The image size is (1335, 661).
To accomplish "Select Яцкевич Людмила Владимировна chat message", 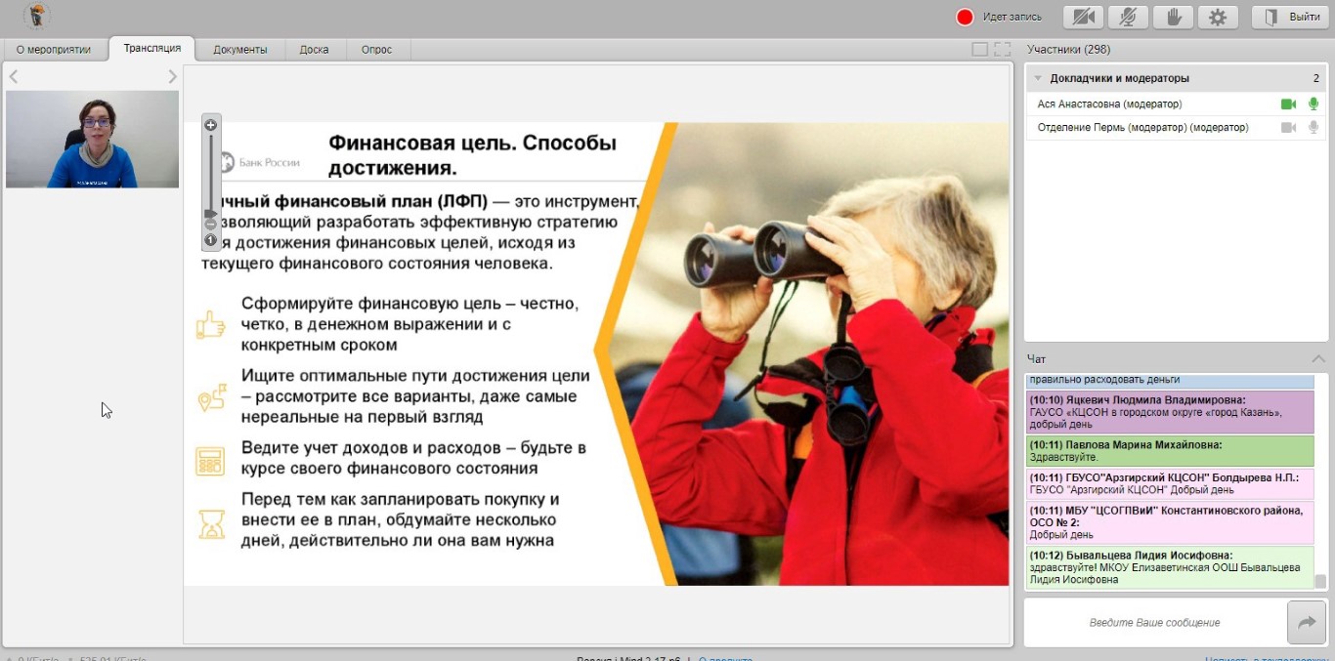I will tap(1170, 412).
